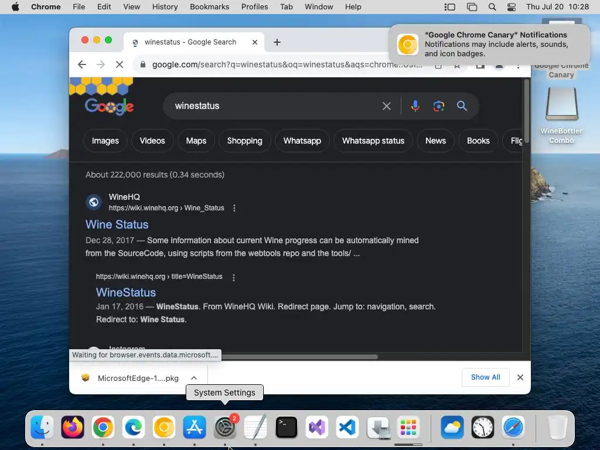Image resolution: width=600 pixels, height=450 pixels.
Task: Expand the MicrosoftEdge pkg download options
Action: click(x=194, y=378)
